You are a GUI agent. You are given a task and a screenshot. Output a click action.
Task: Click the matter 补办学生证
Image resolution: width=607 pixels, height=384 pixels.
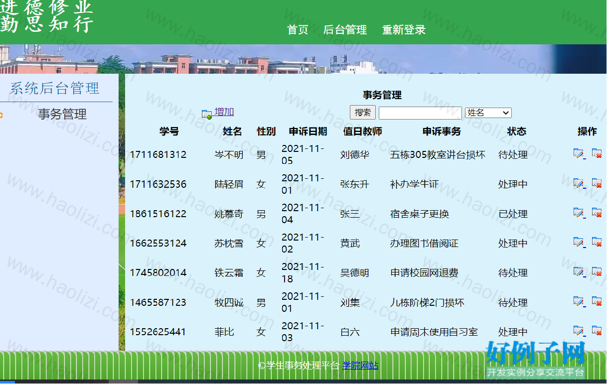click(x=415, y=184)
